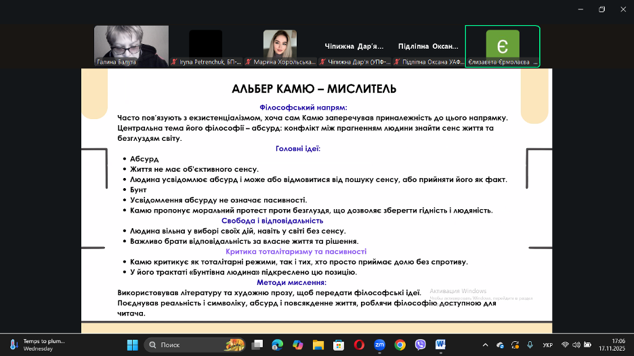Open Microsoft Store from the taskbar
This screenshot has height=356, width=634.
tap(338, 344)
